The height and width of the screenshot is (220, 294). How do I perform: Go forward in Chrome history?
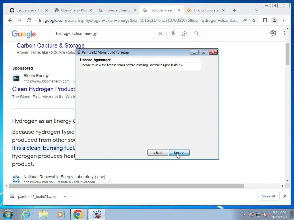(x=20, y=20)
